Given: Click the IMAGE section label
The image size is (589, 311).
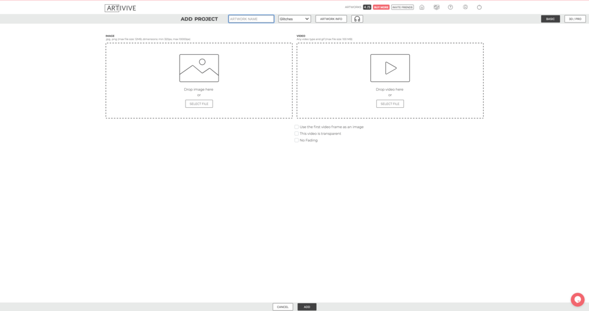Looking at the screenshot, I should point(110,36).
